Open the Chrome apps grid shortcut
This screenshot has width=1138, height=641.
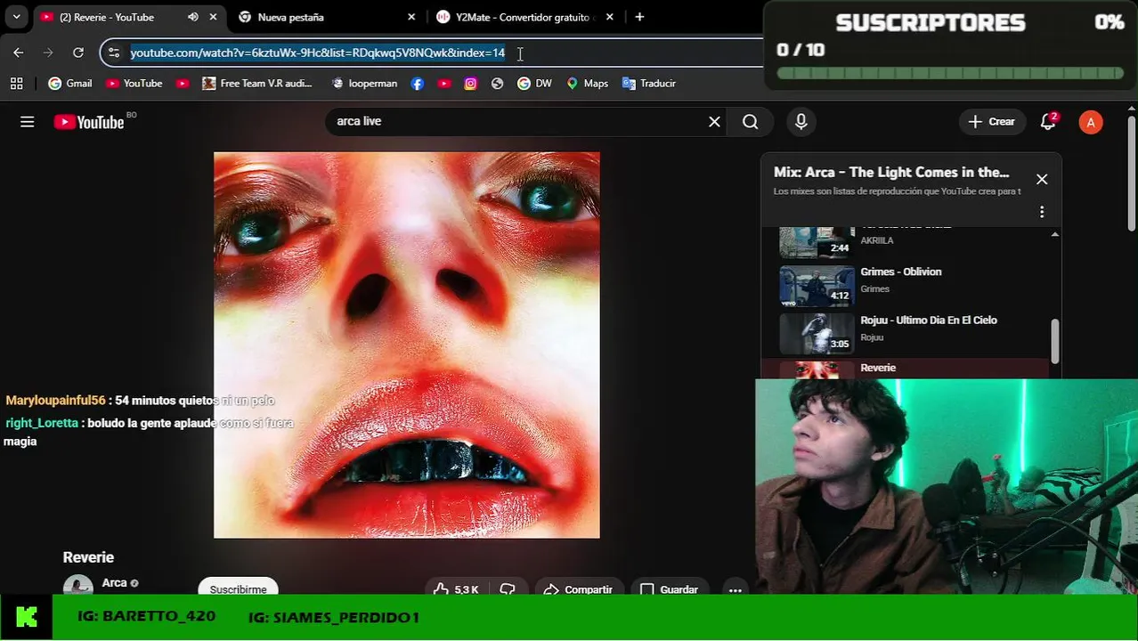(16, 83)
